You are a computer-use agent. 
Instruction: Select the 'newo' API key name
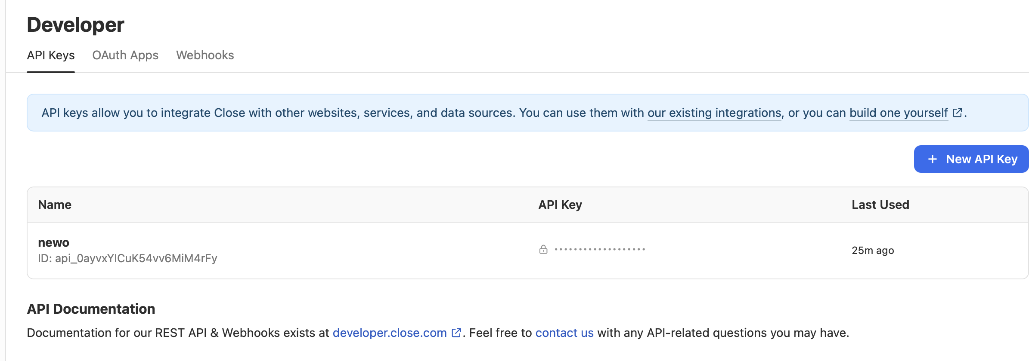pyautogui.click(x=53, y=243)
